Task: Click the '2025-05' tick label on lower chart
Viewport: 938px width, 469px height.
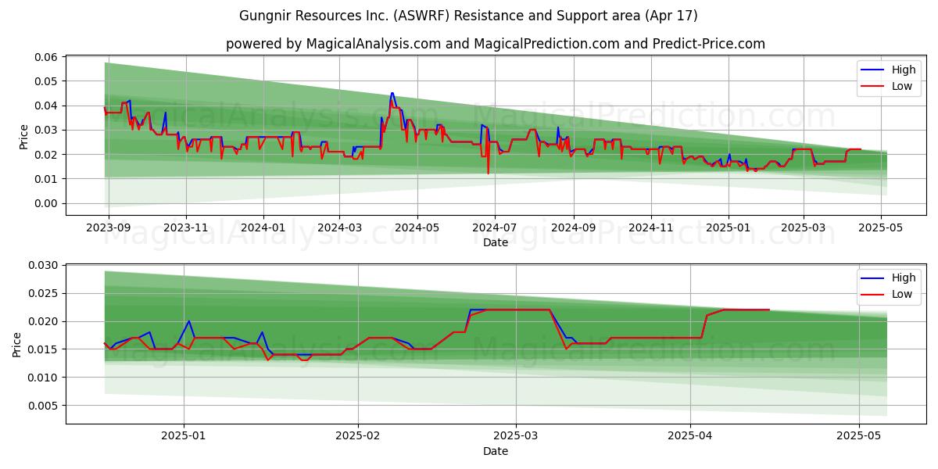Action: (859, 435)
